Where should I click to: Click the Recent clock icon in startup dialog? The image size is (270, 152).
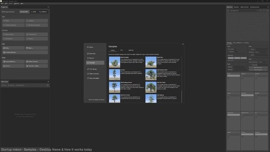(x=88, y=58)
